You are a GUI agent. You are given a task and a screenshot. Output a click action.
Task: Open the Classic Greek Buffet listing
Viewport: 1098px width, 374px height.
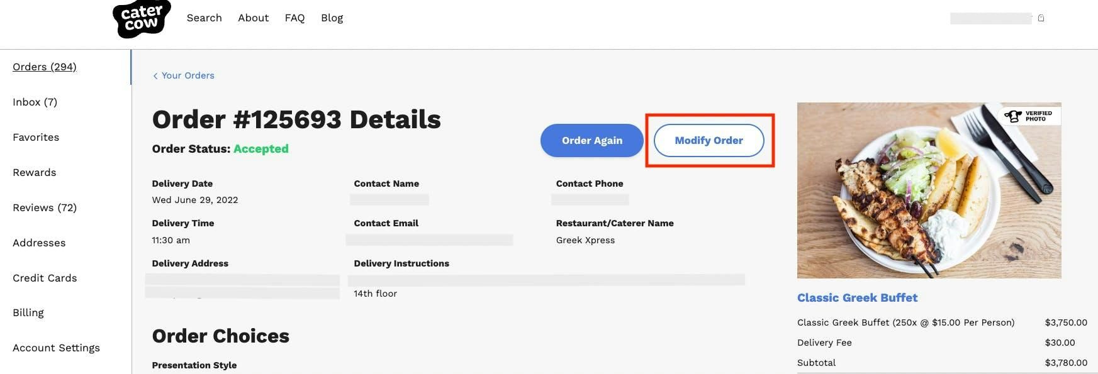pyautogui.click(x=858, y=297)
